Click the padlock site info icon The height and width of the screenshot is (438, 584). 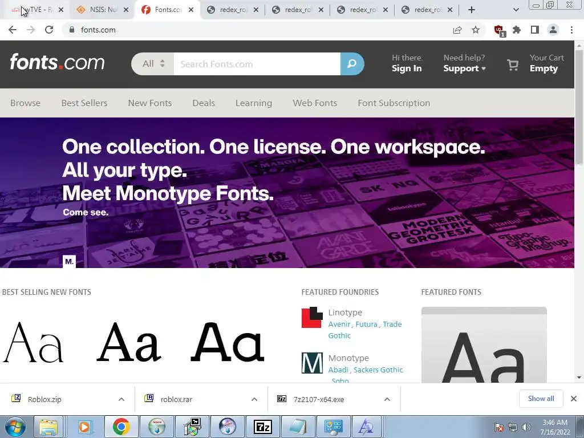72,30
